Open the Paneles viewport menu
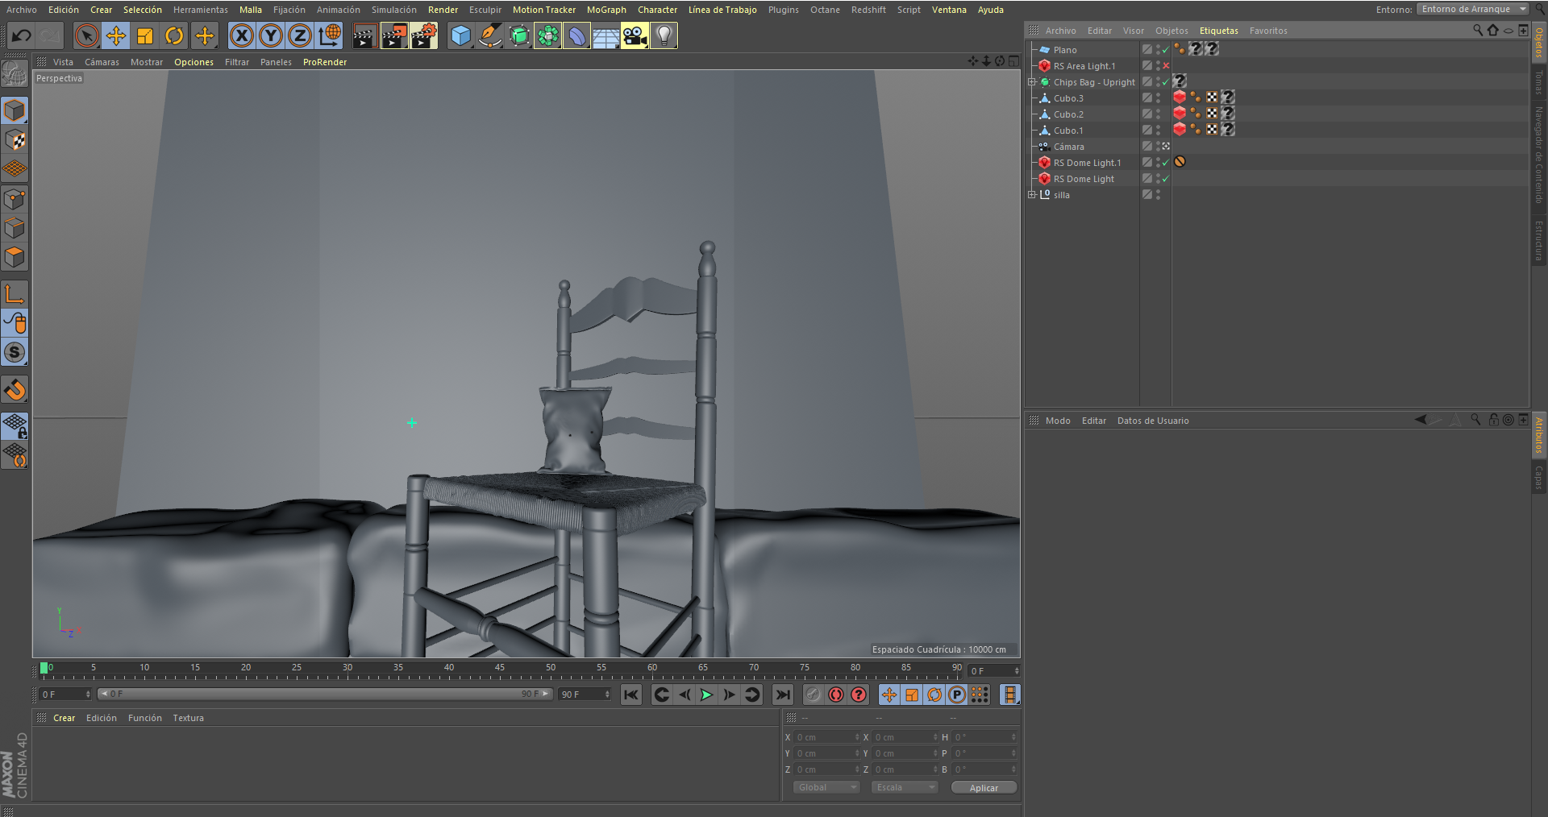This screenshot has width=1548, height=817. click(x=276, y=62)
